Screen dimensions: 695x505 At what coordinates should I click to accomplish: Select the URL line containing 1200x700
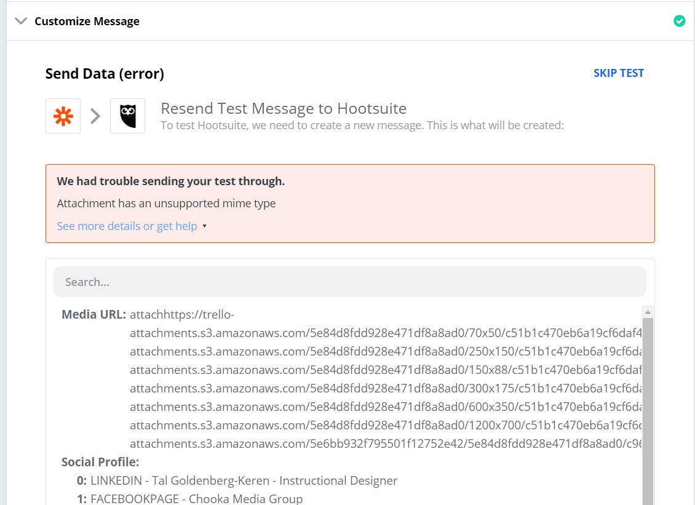(x=386, y=425)
